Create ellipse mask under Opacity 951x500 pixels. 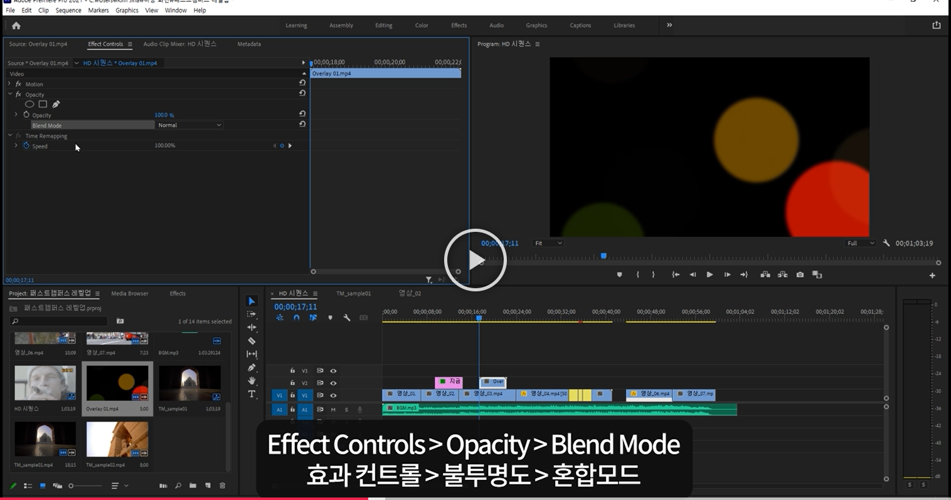[29, 104]
